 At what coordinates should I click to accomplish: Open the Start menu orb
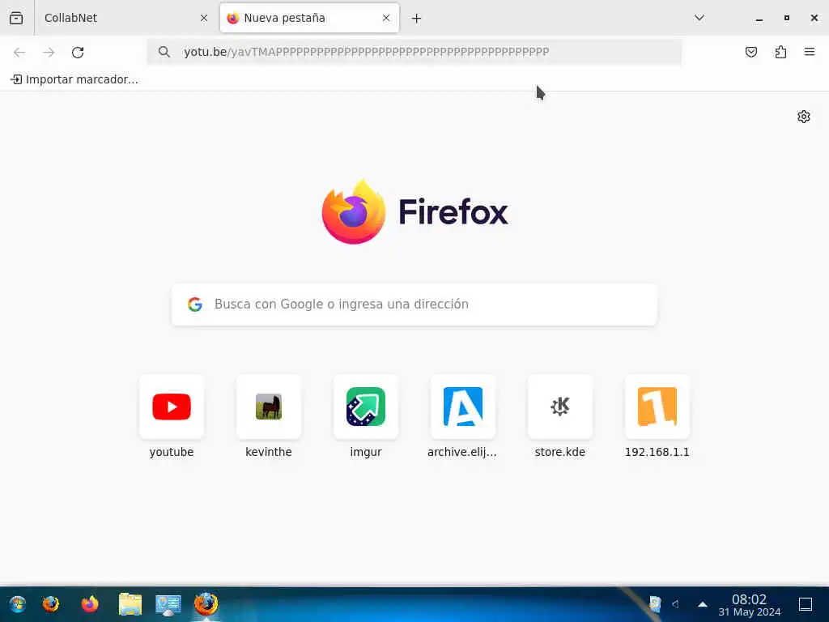tap(18, 604)
